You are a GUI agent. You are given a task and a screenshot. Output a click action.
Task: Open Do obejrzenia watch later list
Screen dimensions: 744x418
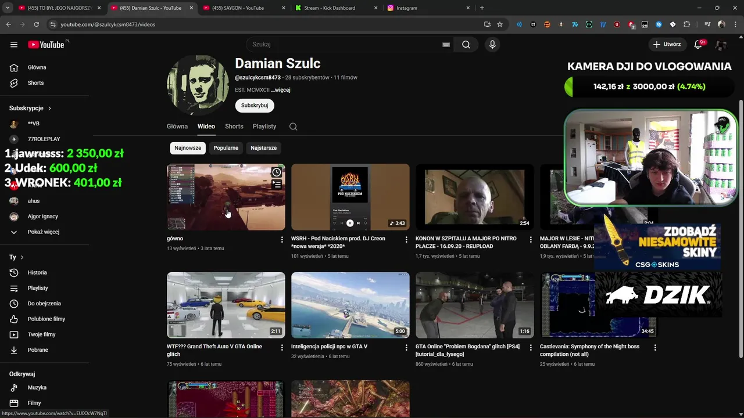coord(44,304)
